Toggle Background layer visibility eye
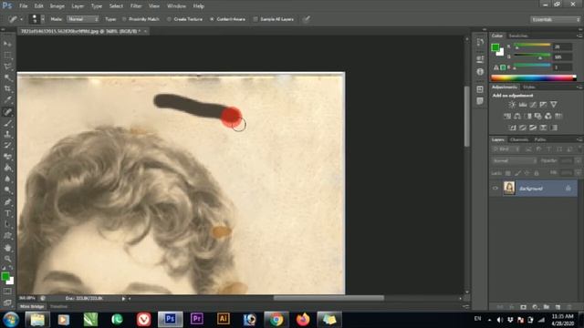584x328 pixels. click(x=495, y=189)
